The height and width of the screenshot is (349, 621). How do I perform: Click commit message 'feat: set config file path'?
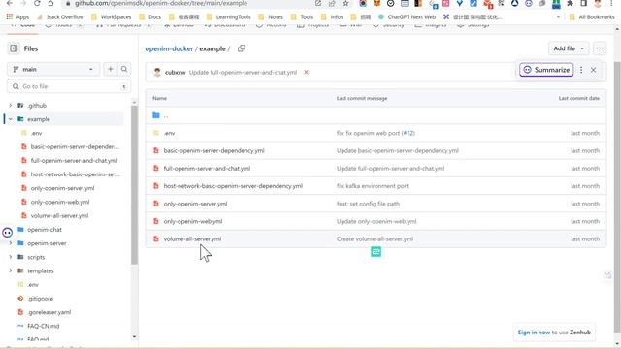click(x=368, y=204)
